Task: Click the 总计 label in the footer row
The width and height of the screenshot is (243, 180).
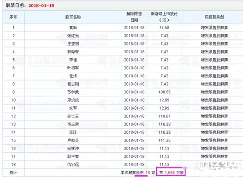Action: [x=13, y=173]
